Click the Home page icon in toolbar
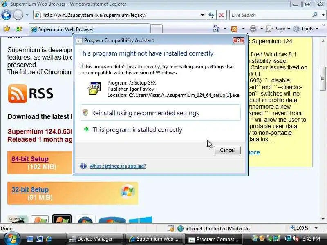The image size is (327, 245). 216,29
